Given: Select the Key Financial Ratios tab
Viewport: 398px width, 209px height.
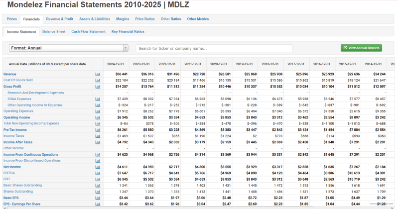Looking at the screenshot, I should click(128, 32).
